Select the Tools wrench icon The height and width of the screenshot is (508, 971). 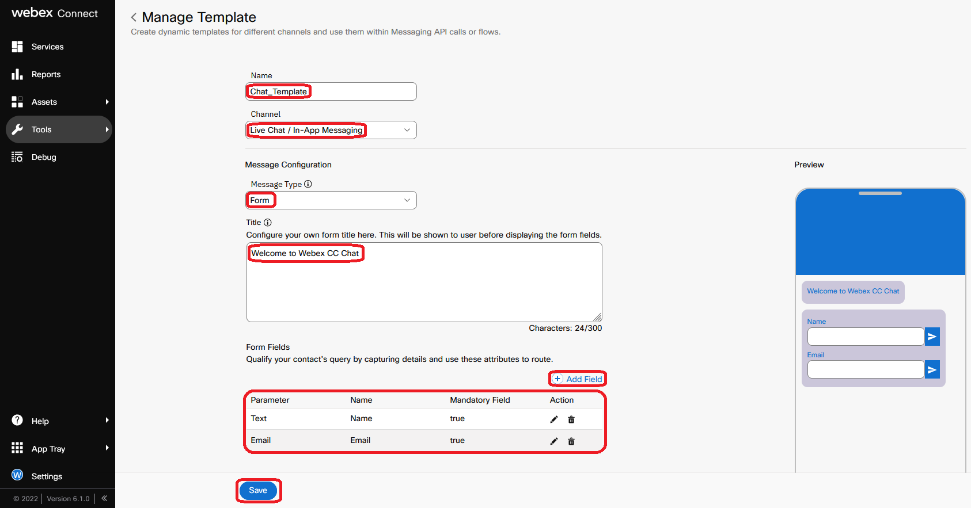(x=17, y=129)
